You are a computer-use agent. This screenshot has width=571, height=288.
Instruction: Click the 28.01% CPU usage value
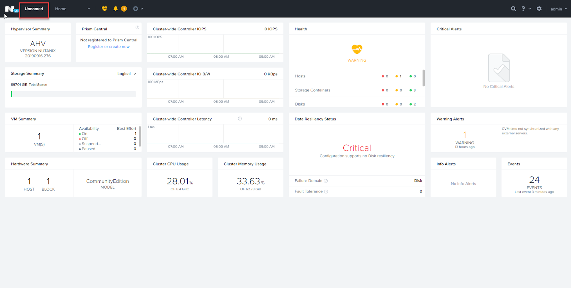coord(180,181)
